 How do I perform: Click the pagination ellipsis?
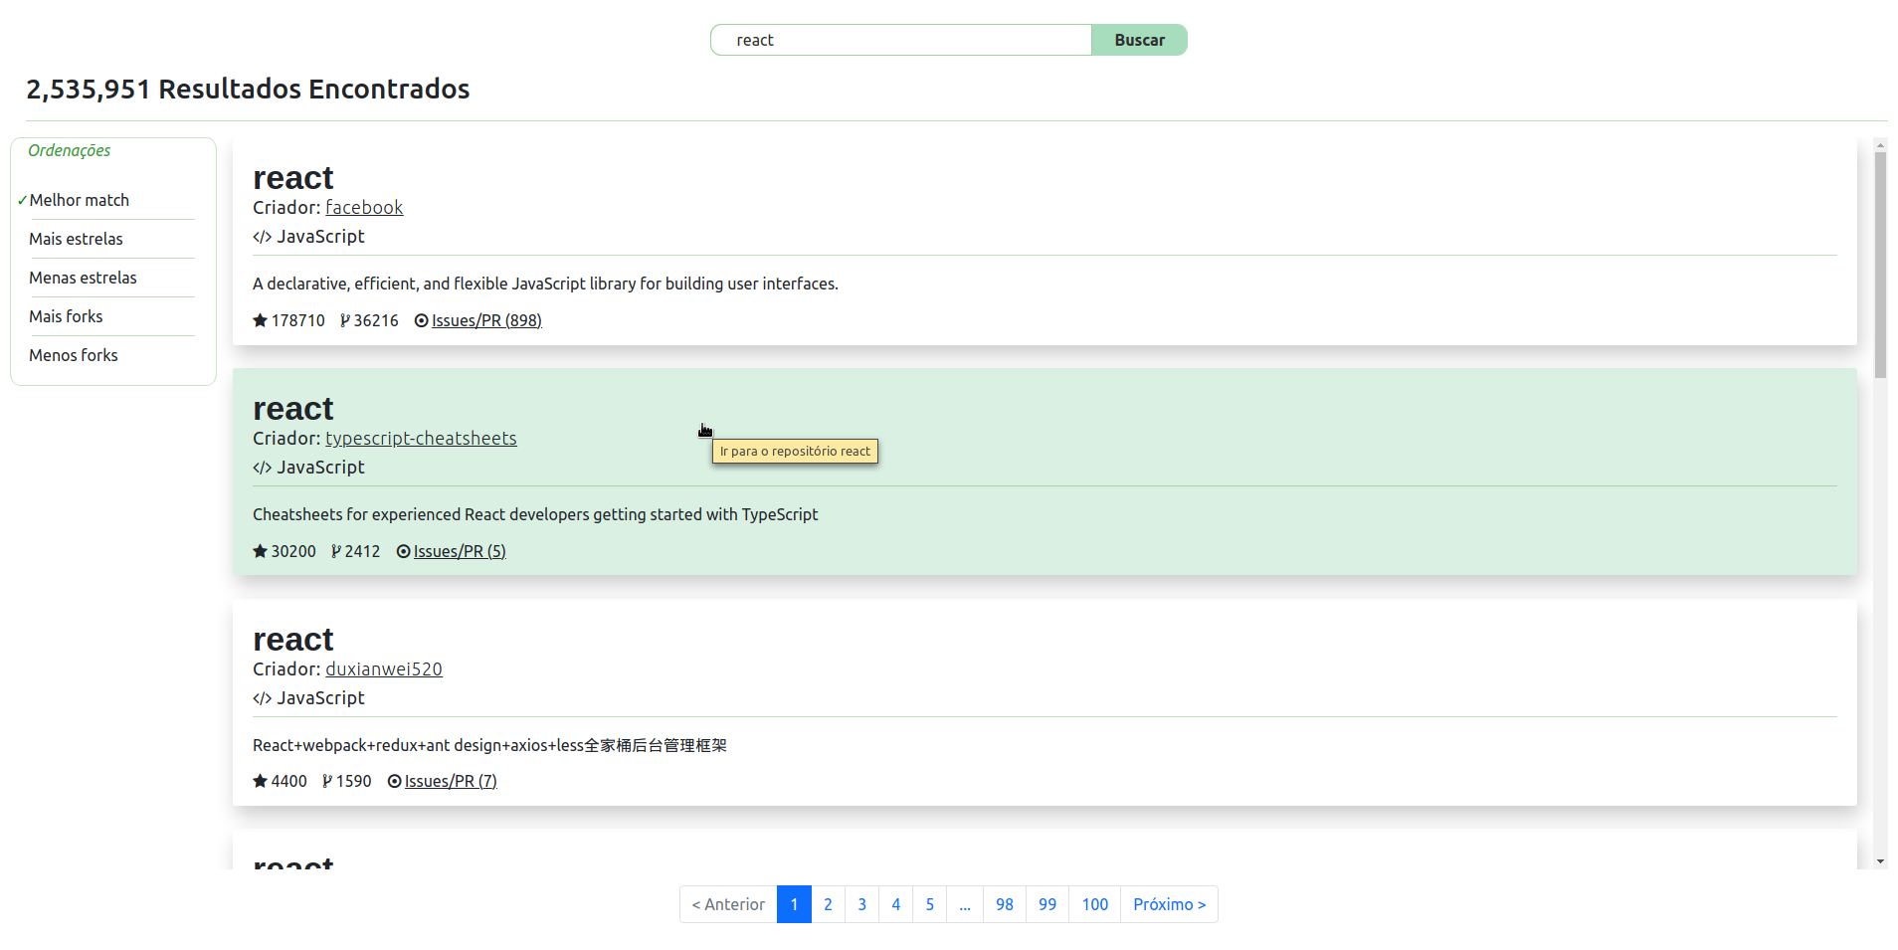pos(965,904)
